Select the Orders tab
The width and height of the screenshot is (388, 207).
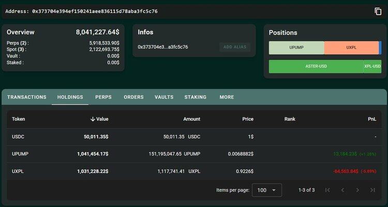point(133,97)
